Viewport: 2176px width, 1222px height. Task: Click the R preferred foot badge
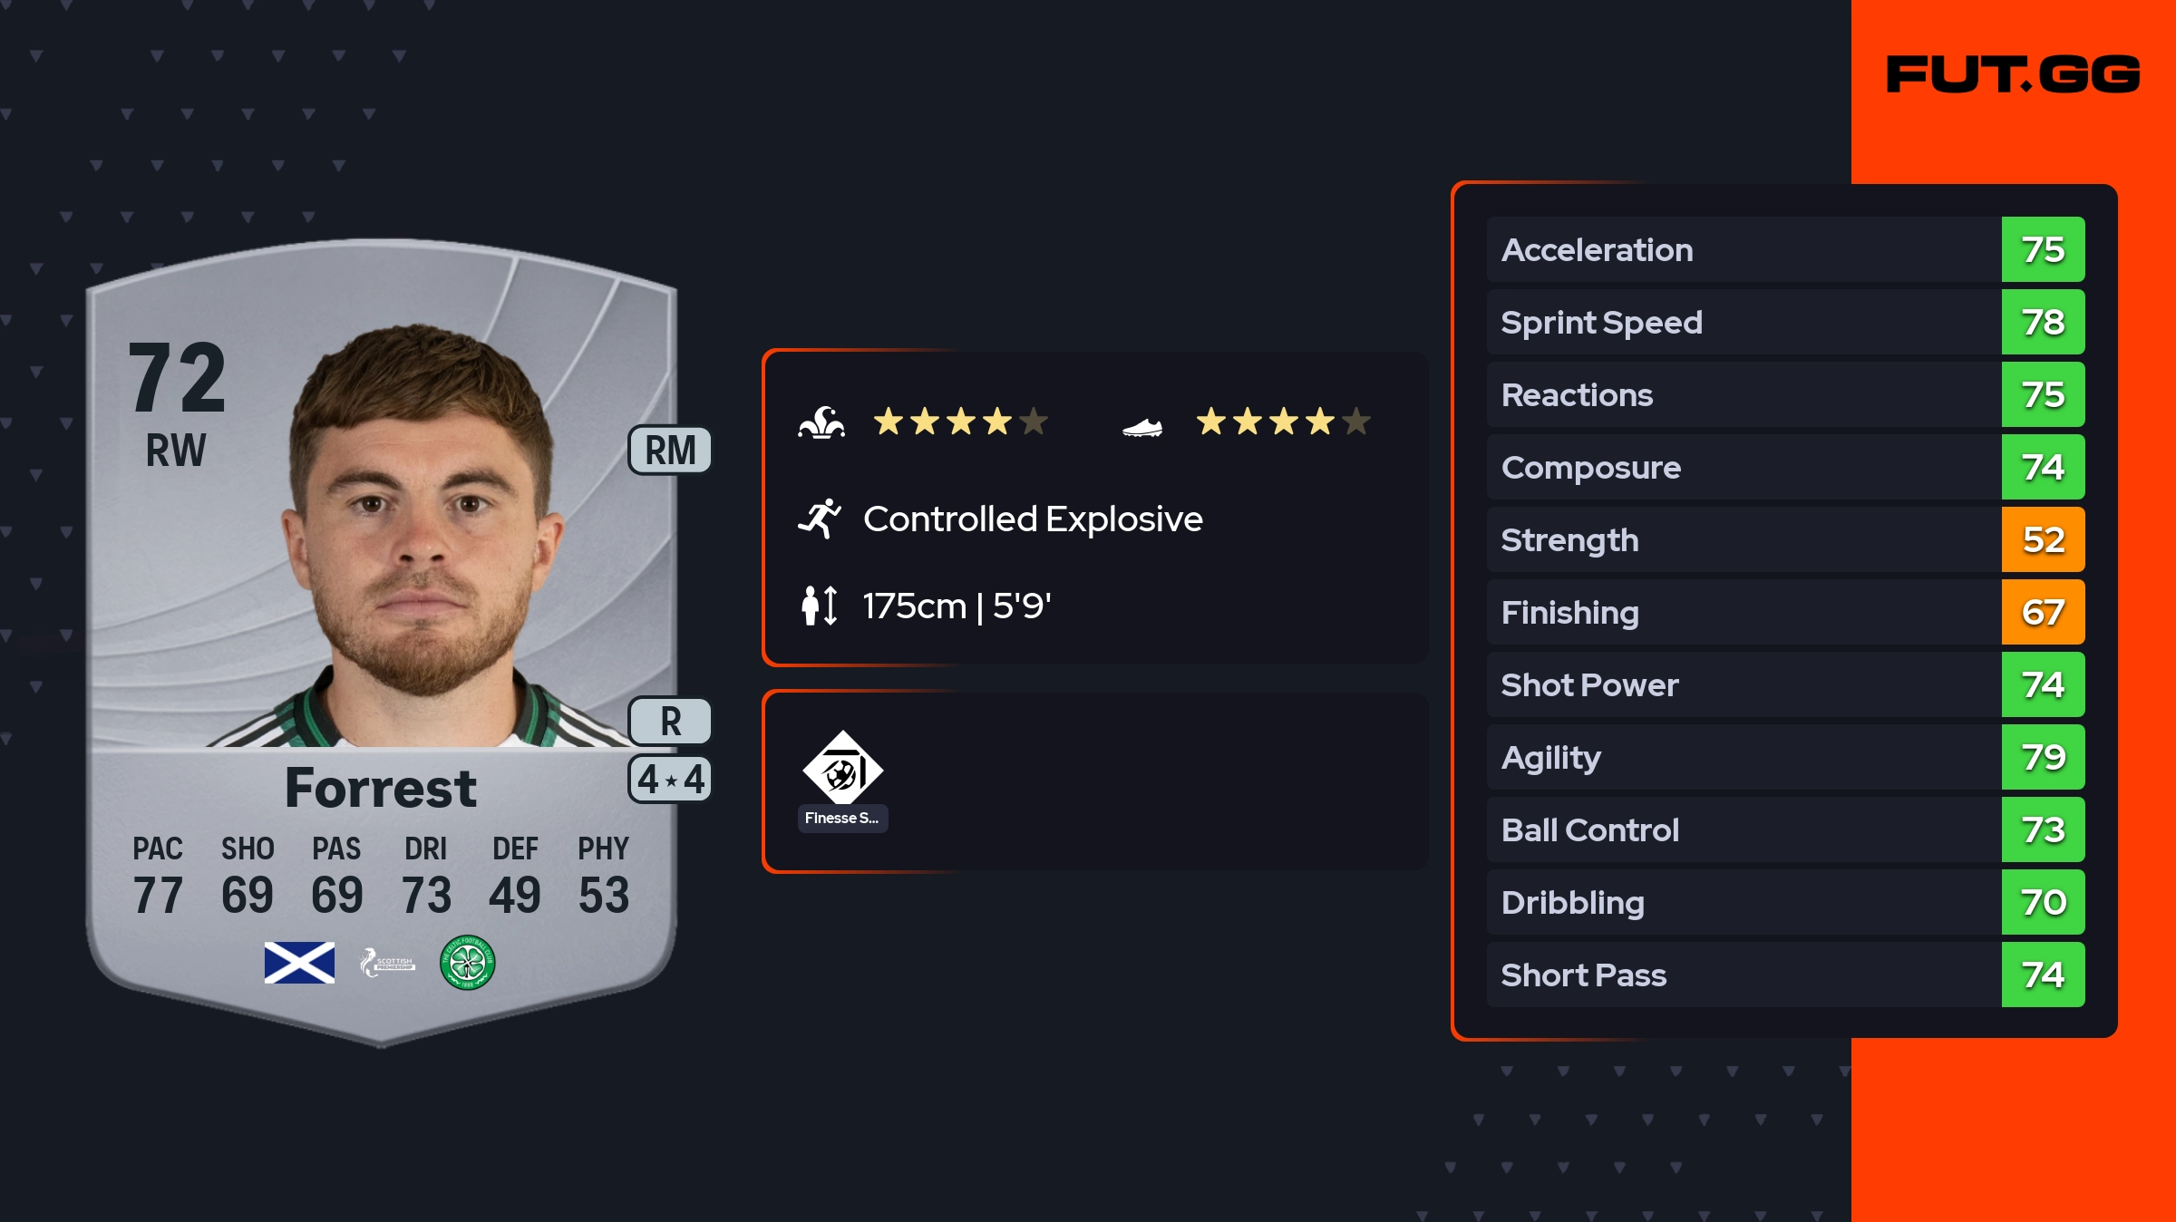670,722
